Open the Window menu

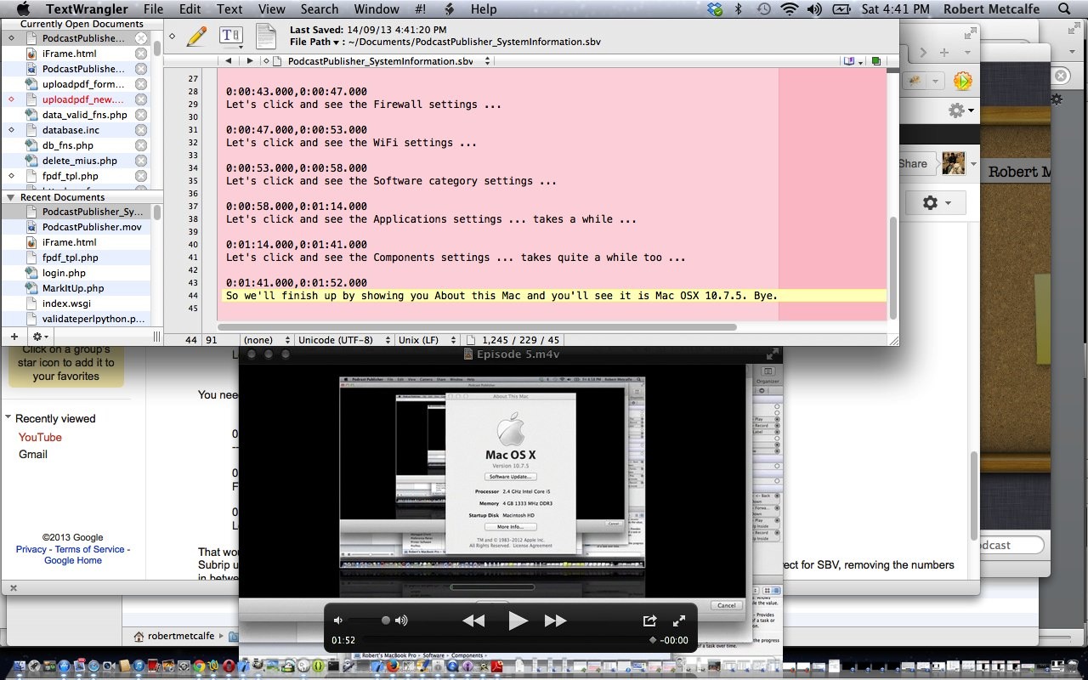pos(377,9)
